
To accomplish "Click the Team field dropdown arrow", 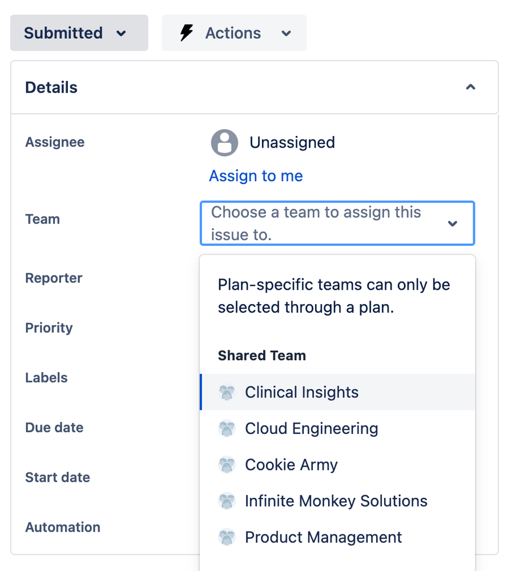I will coord(453,223).
